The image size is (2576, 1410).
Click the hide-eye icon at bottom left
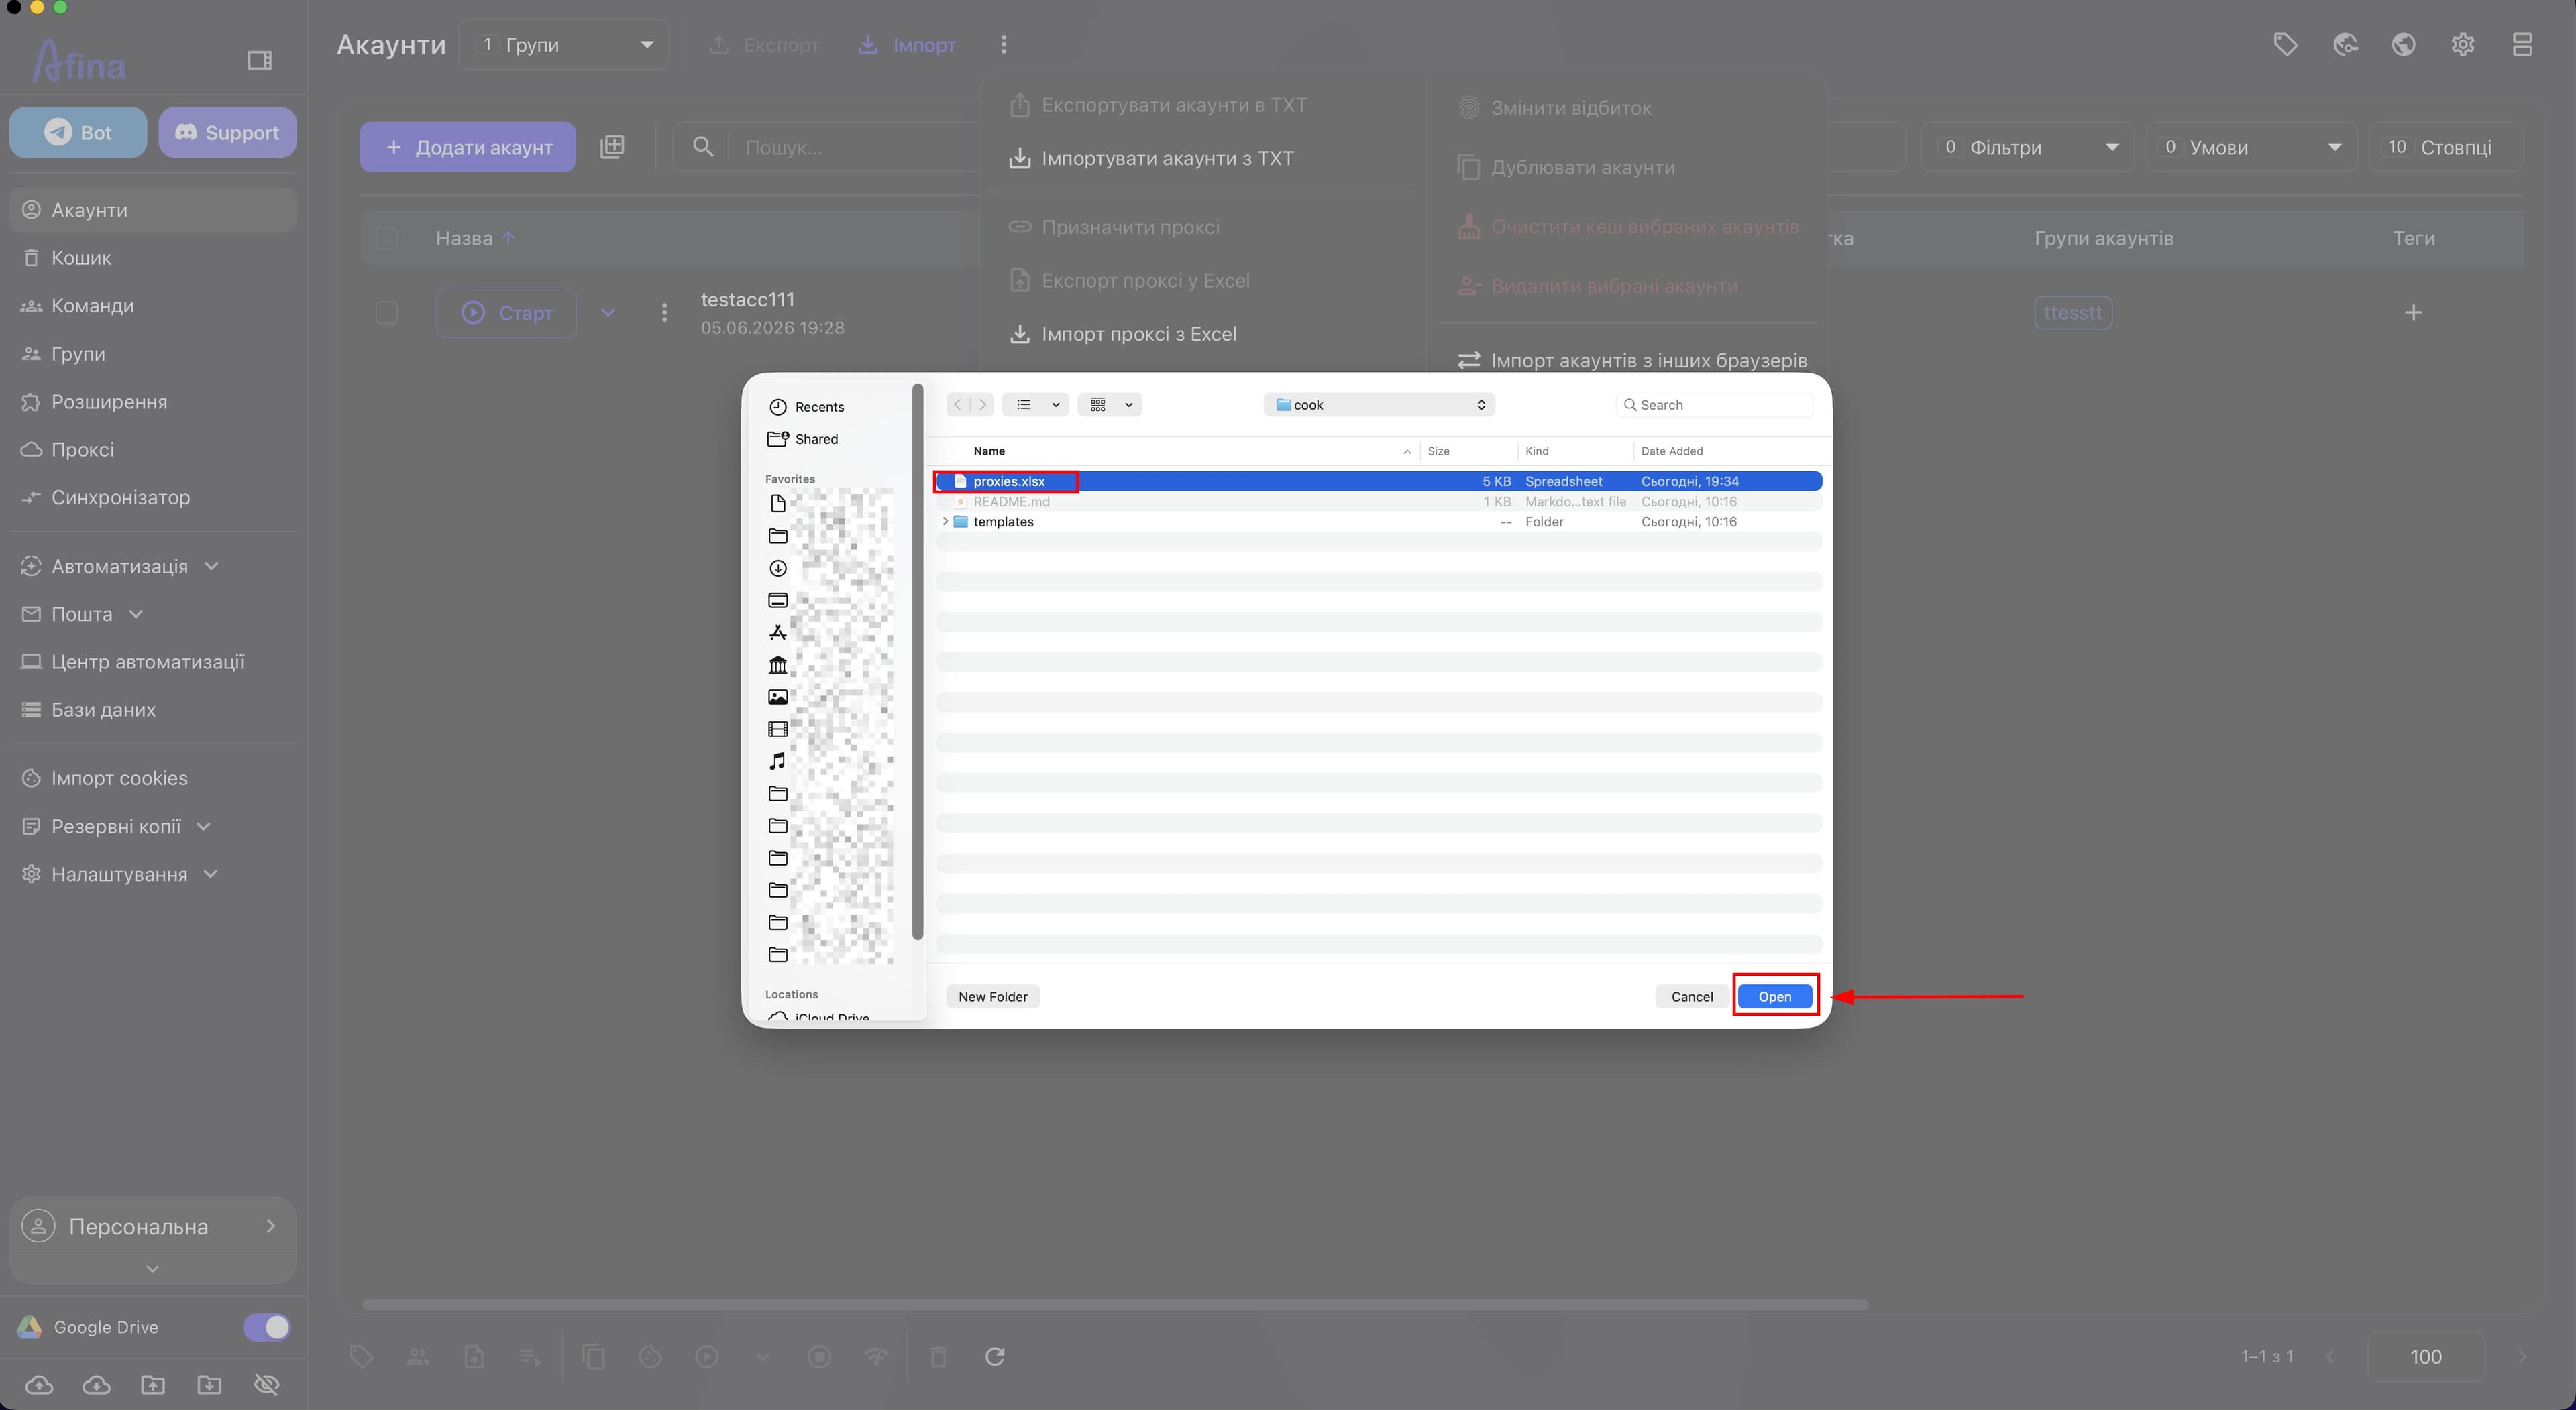click(266, 1384)
